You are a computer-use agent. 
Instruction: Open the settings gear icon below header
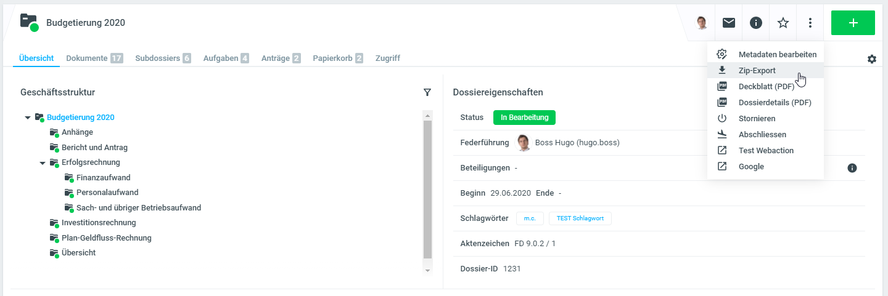[871, 59]
